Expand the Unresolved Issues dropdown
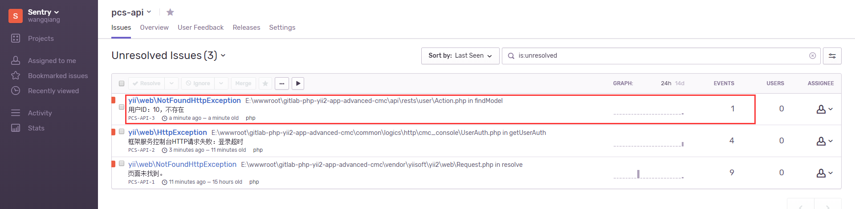This screenshot has height=209, width=855. coord(223,55)
